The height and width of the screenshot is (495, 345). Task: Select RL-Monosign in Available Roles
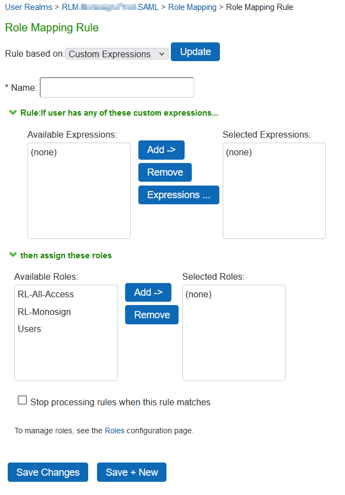pyautogui.click(x=44, y=312)
